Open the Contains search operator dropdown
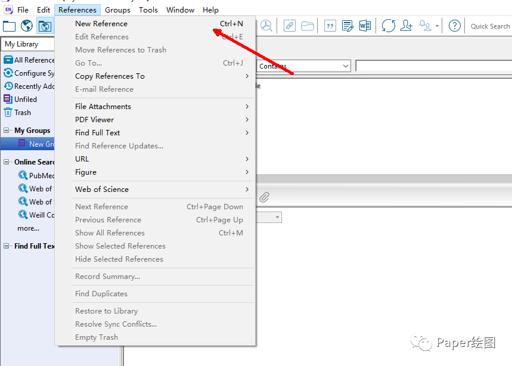The image size is (512, 366). [303, 66]
